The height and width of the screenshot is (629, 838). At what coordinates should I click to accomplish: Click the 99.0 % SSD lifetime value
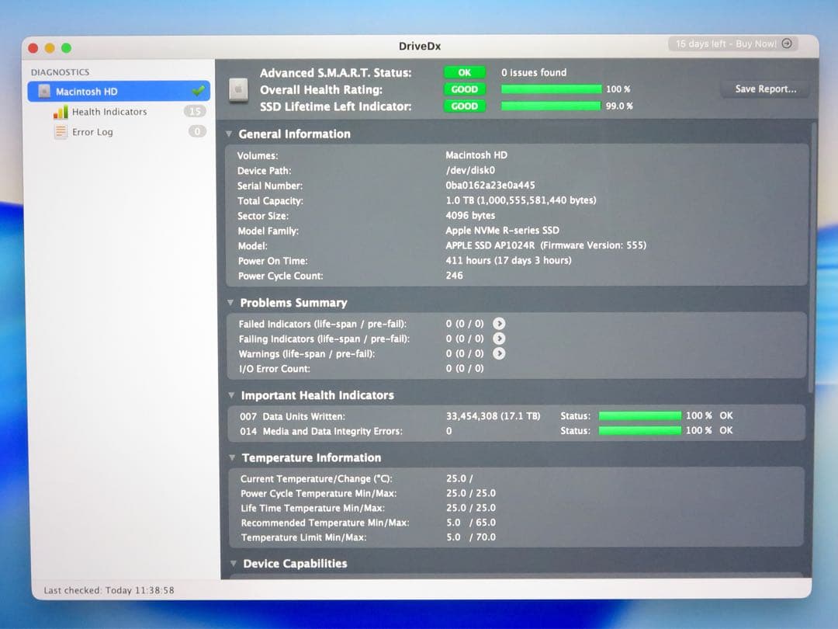[619, 106]
